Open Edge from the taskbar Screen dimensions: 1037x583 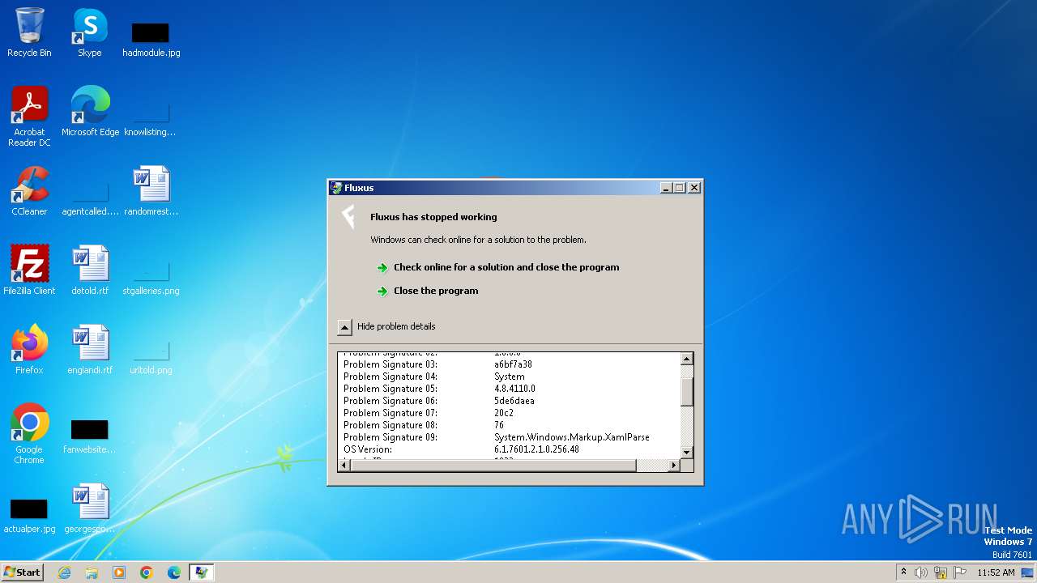click(x=174, y=572)
